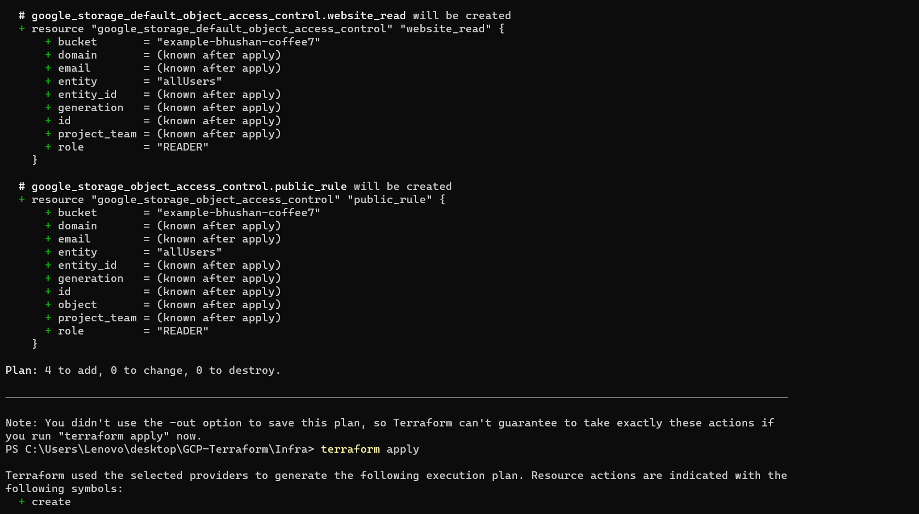The image size is (919, 514).
Task: Click the public_rule "will be created" comment line
Action: (236, 187)
